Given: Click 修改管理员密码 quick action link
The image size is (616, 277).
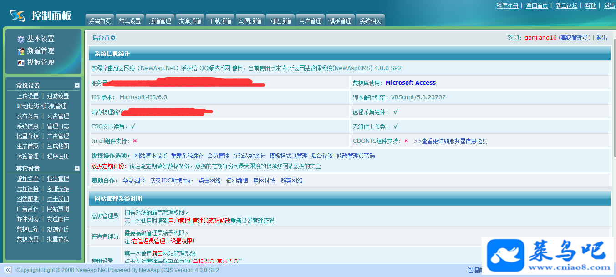Looking at the screenshot, I should pos(356,156).
